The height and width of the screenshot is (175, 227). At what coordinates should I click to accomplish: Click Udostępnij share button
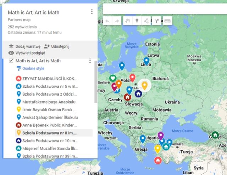[57, 46]
